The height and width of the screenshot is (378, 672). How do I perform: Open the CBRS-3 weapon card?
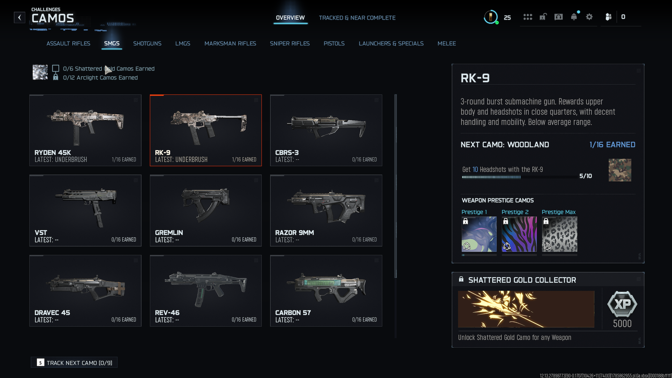pos(326,130)
